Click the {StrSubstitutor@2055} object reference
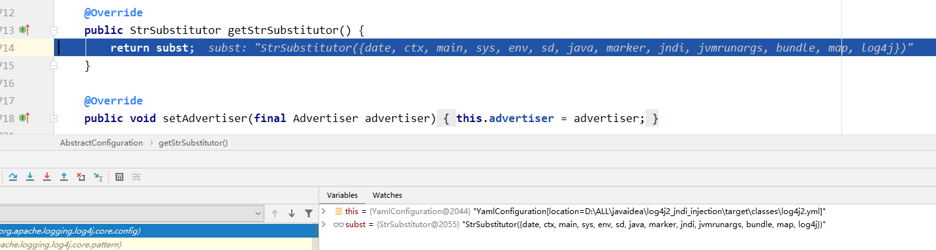Image resolution: width=936 pixels, height=250 pixels. pyautogui.click(x=418, y=224)
